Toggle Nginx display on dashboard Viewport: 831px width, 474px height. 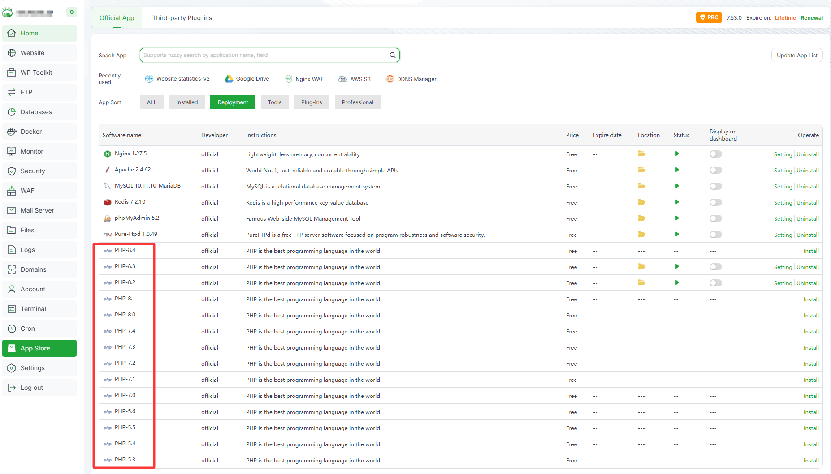coord(715,154)
